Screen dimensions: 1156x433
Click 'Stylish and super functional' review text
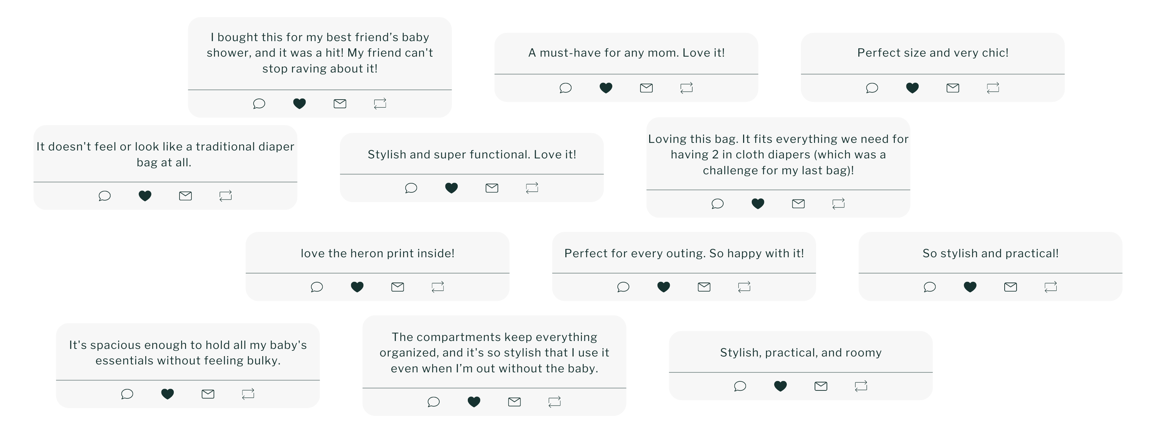[x=472, y=155]
